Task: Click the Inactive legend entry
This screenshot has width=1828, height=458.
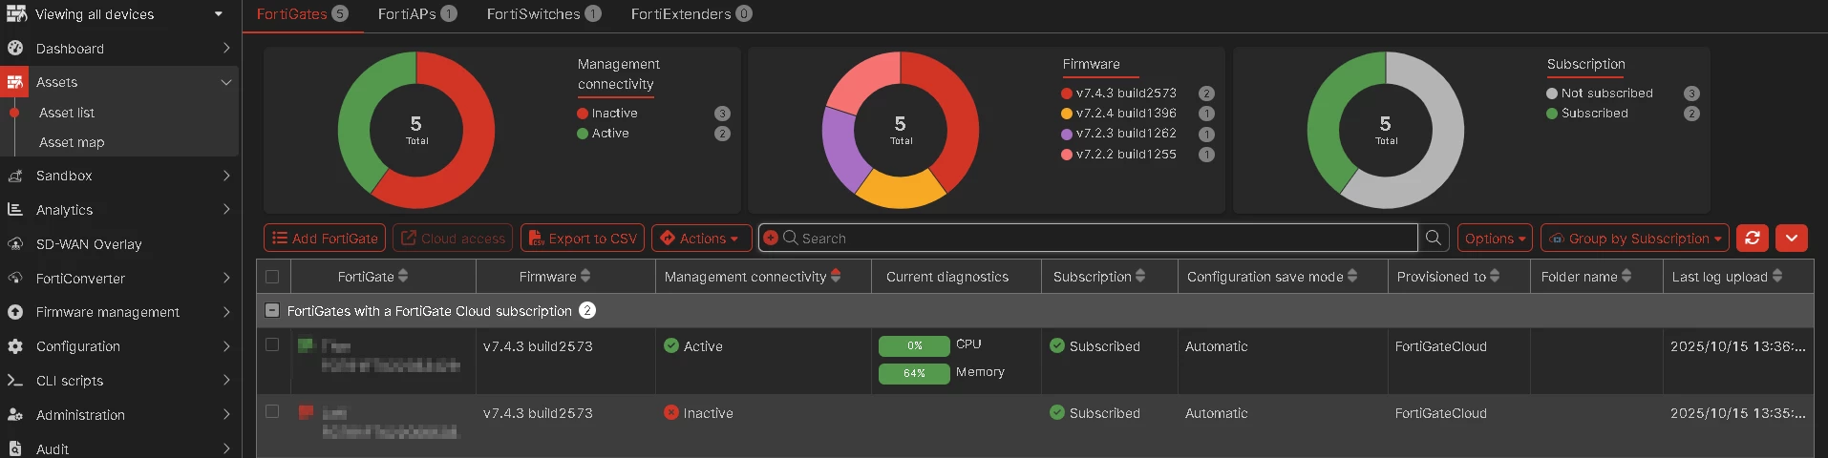Action: coord(607,113)
